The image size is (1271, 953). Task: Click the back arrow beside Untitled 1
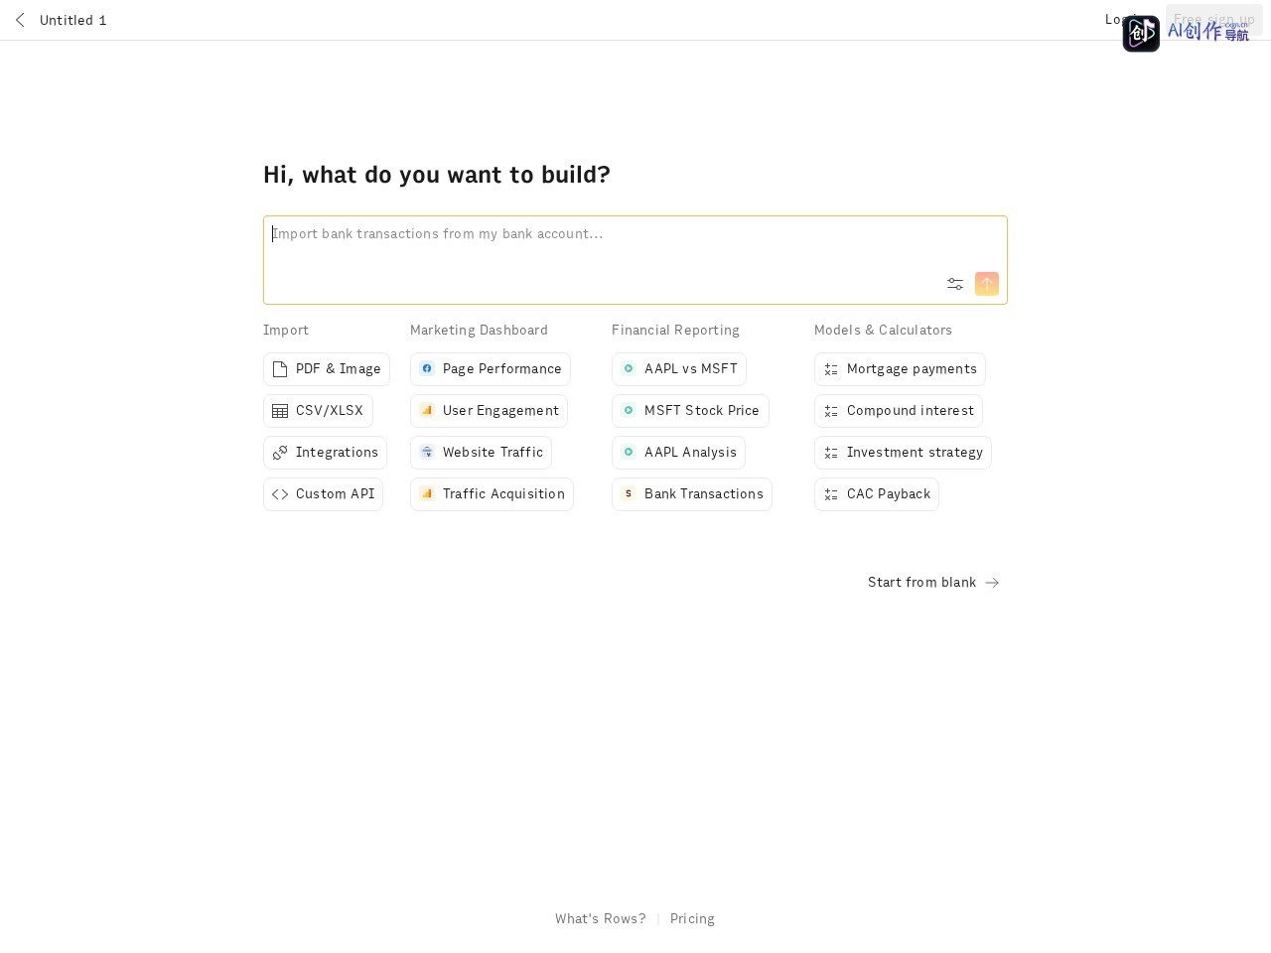[20, 20]
